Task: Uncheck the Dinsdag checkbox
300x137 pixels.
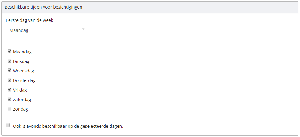Action: (10, 61)
